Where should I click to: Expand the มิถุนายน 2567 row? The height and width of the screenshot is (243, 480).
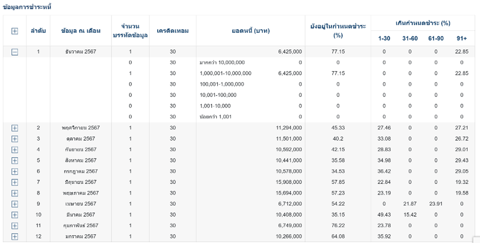coord(15,182)
